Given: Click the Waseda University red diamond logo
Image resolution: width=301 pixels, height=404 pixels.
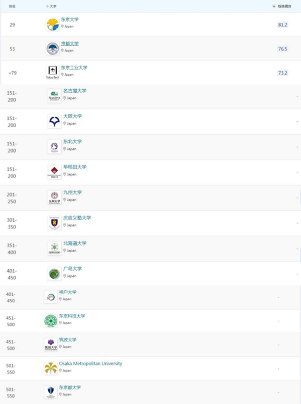Looking at the screenshot, I should tap(54, 172).
